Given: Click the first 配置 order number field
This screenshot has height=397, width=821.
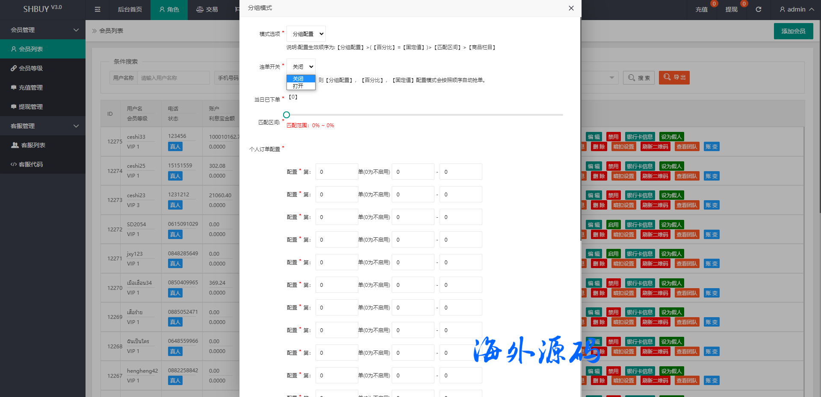Looking at the screenshot, I should click(x=337, y=172).
